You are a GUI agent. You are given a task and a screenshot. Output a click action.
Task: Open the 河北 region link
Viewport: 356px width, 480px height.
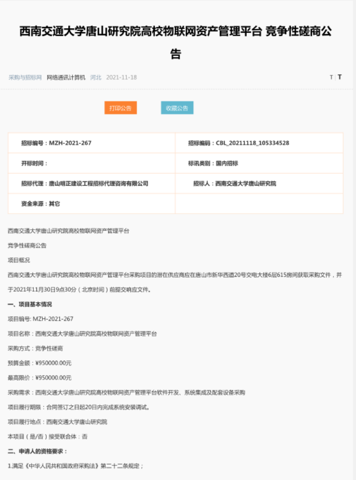click(96, 77)
